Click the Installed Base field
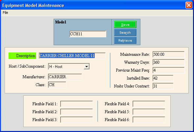The height and width of the screenshot is (132, 194). 163,78
